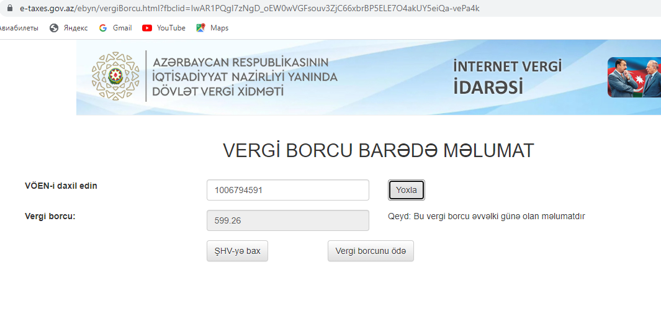Viewport: 661px width, 321px height.
Task: Click the Gmail bookmark Google icon
Action: (x=103, y=28)
